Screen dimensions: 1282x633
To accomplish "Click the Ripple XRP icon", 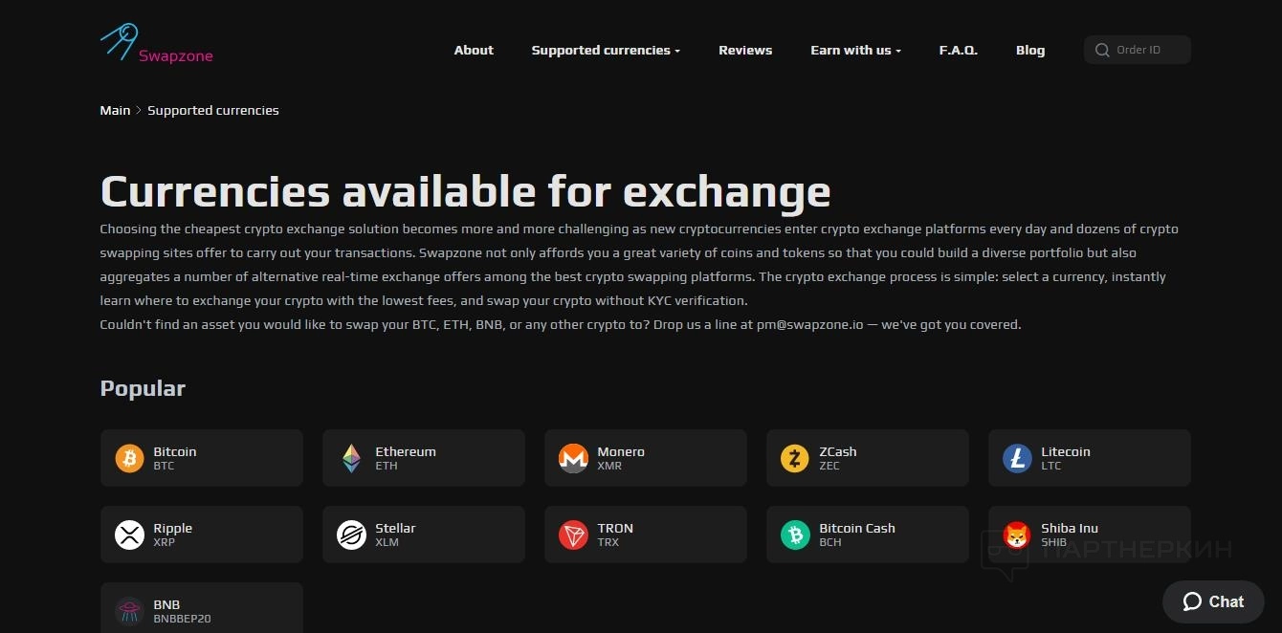I will tap(129, 535).
